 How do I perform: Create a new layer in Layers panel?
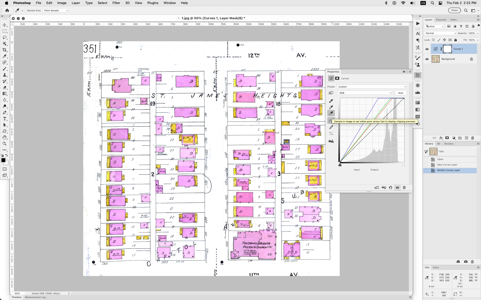[x=466, y=138]
